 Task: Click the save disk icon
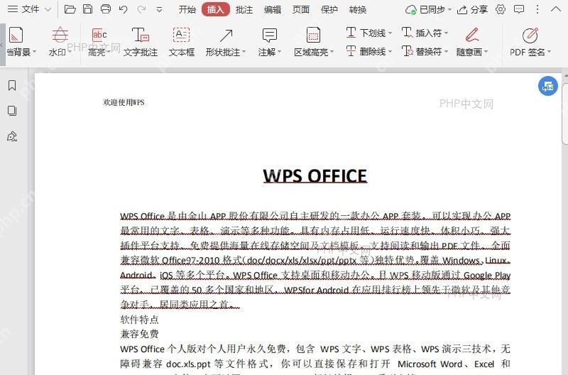click(x=87, y=9)
